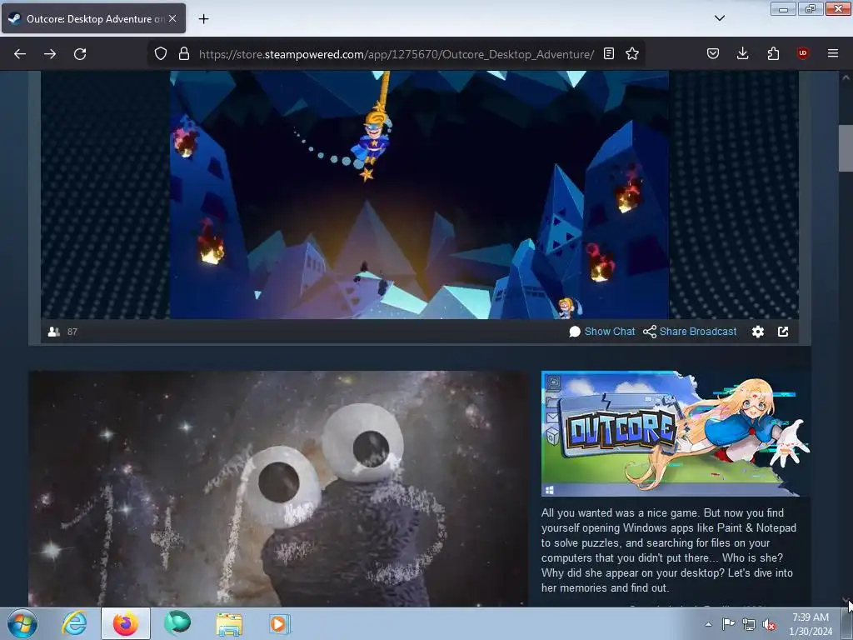Open the clock showing 7:39 AM

pyautogui.click(x=811, y=624)
